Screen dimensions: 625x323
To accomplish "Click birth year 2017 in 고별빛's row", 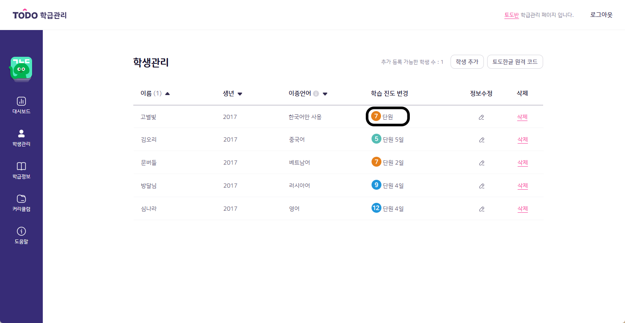I will (230, 117).
